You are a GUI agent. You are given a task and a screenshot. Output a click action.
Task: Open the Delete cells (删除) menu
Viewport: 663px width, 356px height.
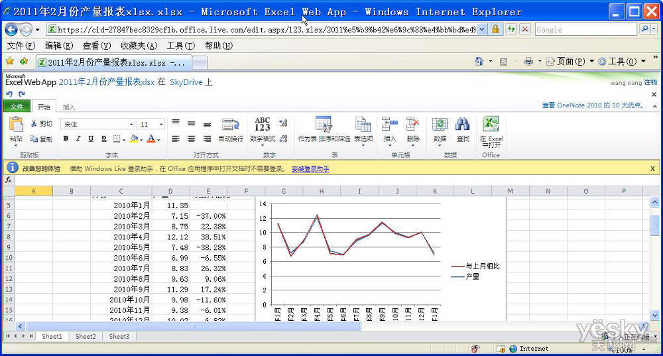click(412, 131)
